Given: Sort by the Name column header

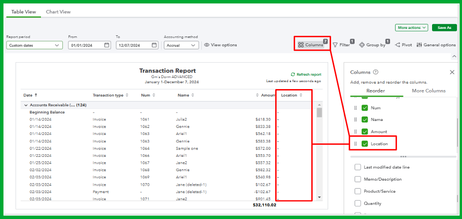Looking at the screenshot, I should point(186,95).
